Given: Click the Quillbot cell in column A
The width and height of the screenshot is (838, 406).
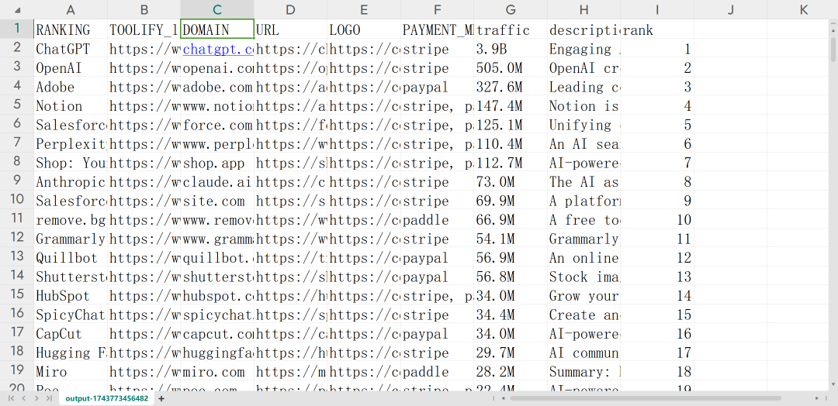Looking at the screenshot, I should click(70, 258).
